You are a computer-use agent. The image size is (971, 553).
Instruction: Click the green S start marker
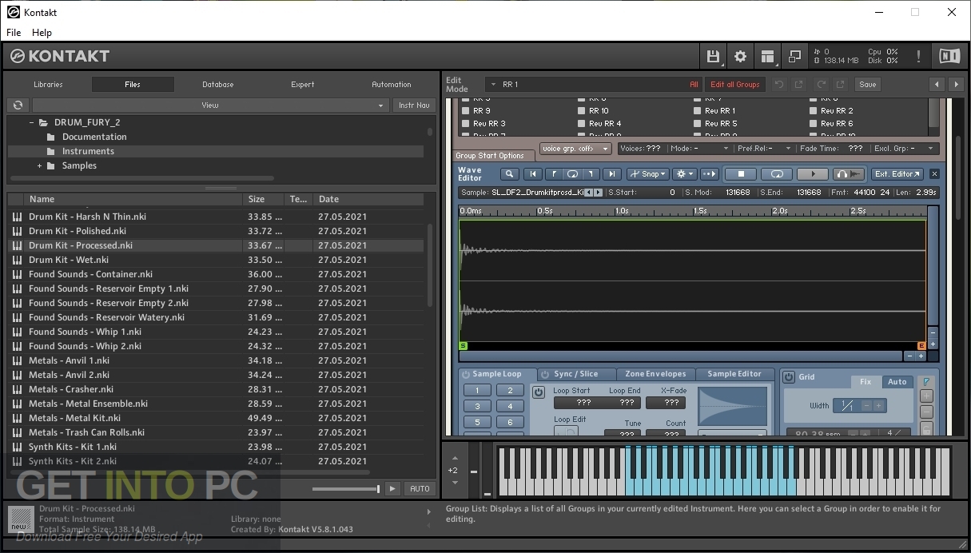coord(464,346)
